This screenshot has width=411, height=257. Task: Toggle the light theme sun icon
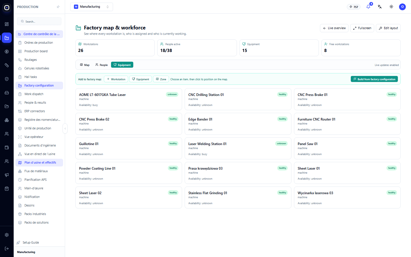tap(391, 7)
